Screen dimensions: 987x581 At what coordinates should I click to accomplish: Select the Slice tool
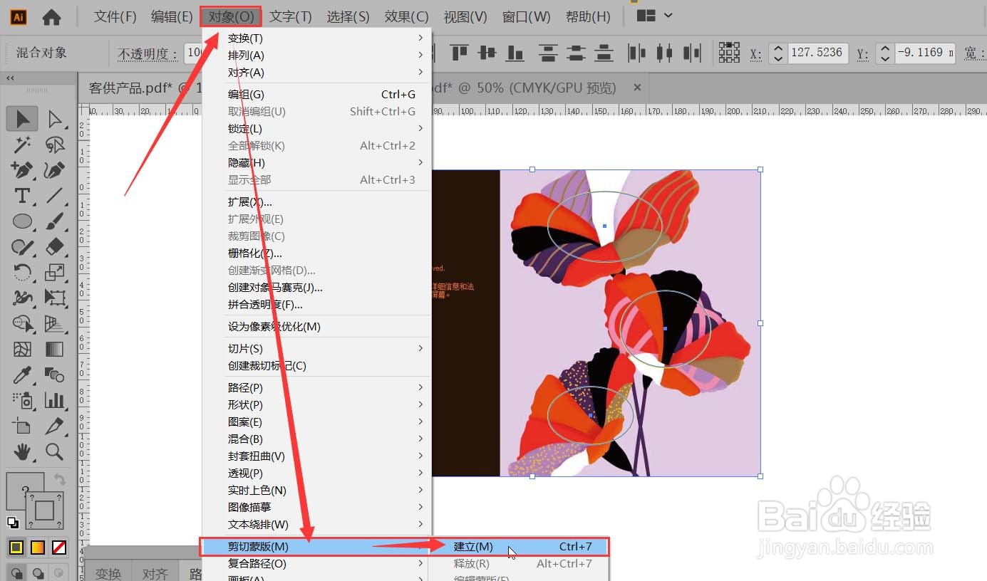click(x=55, y=426)
